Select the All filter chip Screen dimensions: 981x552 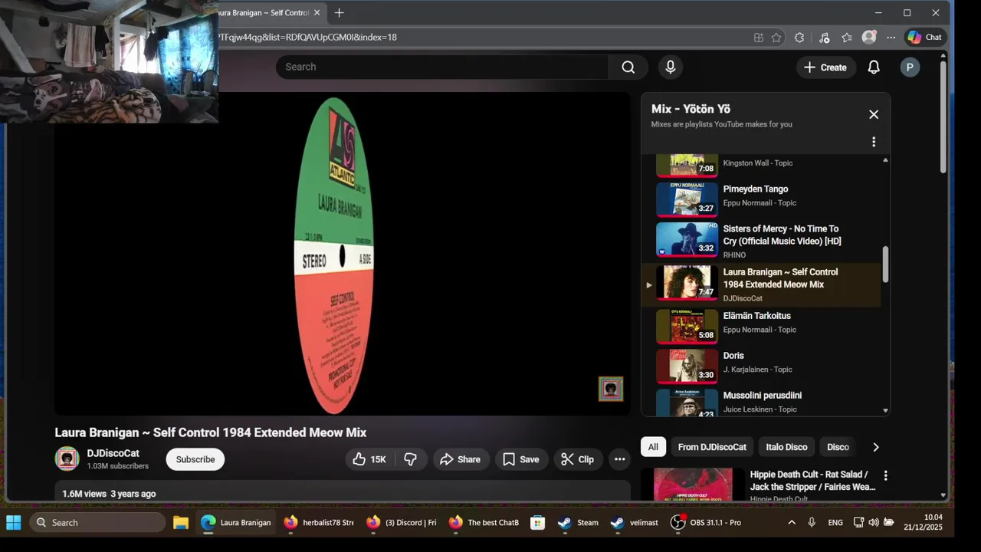(653, 447)
